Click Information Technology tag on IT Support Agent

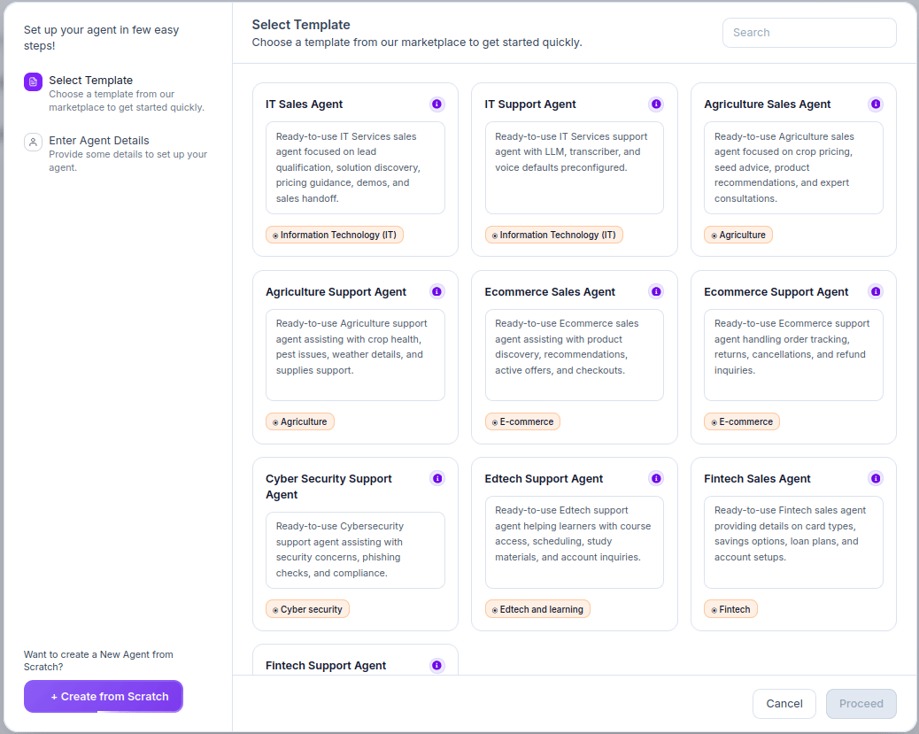coord(554,236)
